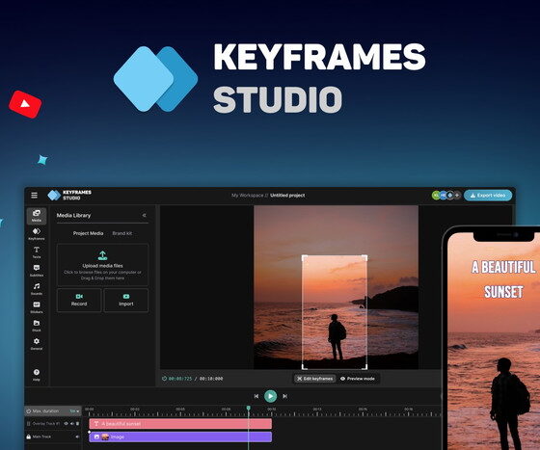Click the YouTube icon on the banner
Viewport: 540px width, 450px height.
(x=25, y=104)
